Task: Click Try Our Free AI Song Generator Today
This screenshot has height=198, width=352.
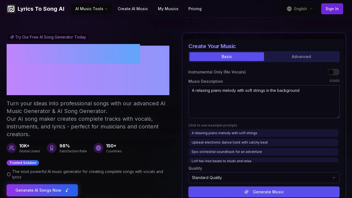Action: pos(48,37)
